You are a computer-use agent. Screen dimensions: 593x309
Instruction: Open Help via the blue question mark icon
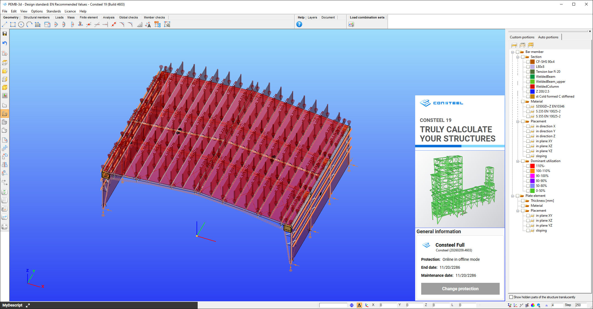(299, 24)
